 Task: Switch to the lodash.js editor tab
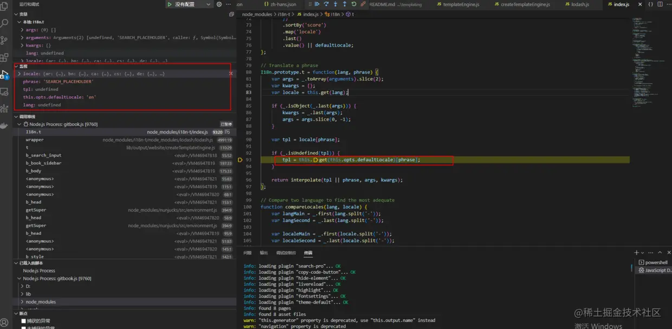point(579,4)
